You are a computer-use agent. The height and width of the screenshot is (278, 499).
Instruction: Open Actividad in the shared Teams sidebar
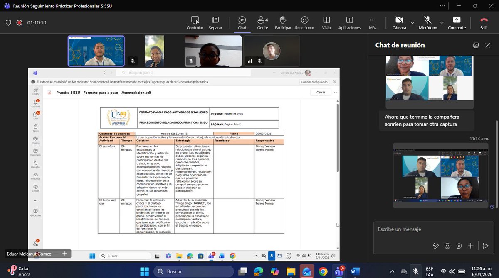tap(36, 103)
